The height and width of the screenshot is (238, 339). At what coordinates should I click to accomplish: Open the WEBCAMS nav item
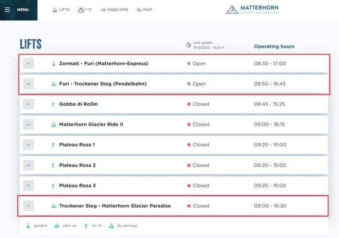click(115, 10)
